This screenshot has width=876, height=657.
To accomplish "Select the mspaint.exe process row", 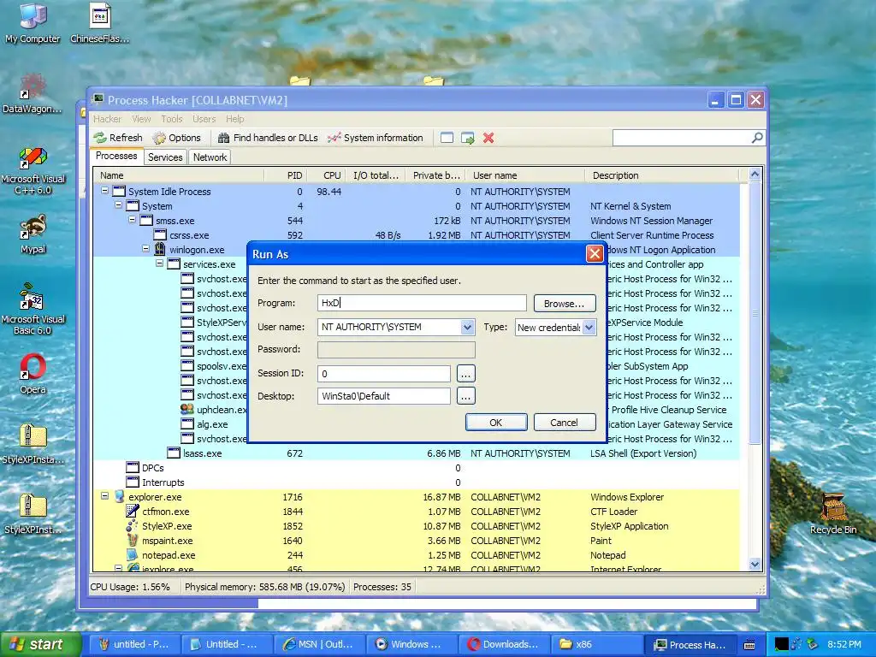I will pos(417,541).
